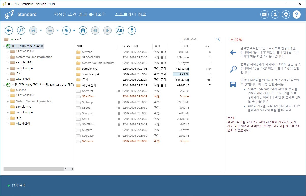The width and height of the screenshot is (306, 196).
Task: Open the log window header icon
Action: pyautogui.click(x=265, y=15)
